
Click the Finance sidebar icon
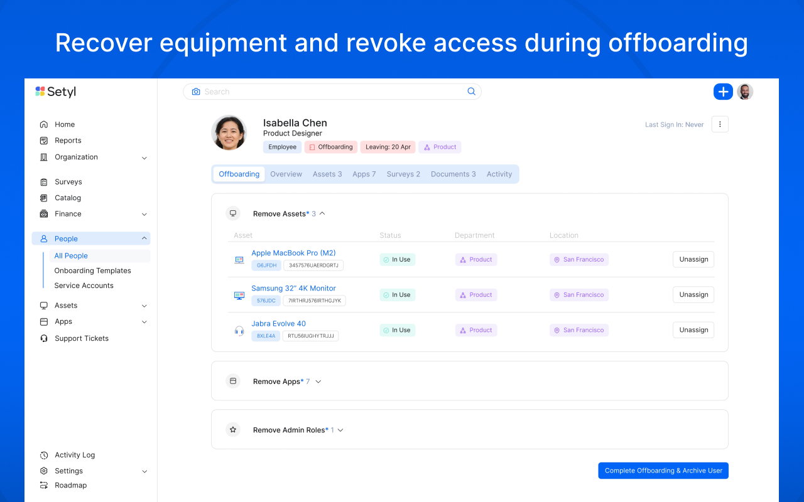pos(43,214)
